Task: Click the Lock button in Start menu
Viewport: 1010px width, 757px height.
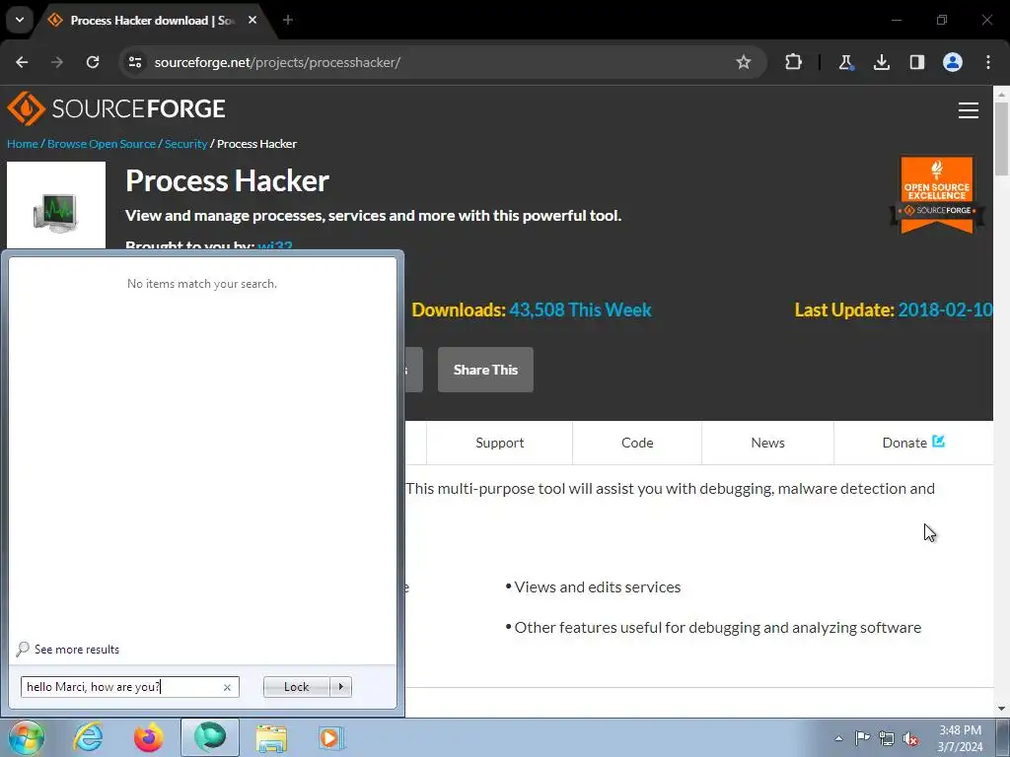Action: coord(296,687)
